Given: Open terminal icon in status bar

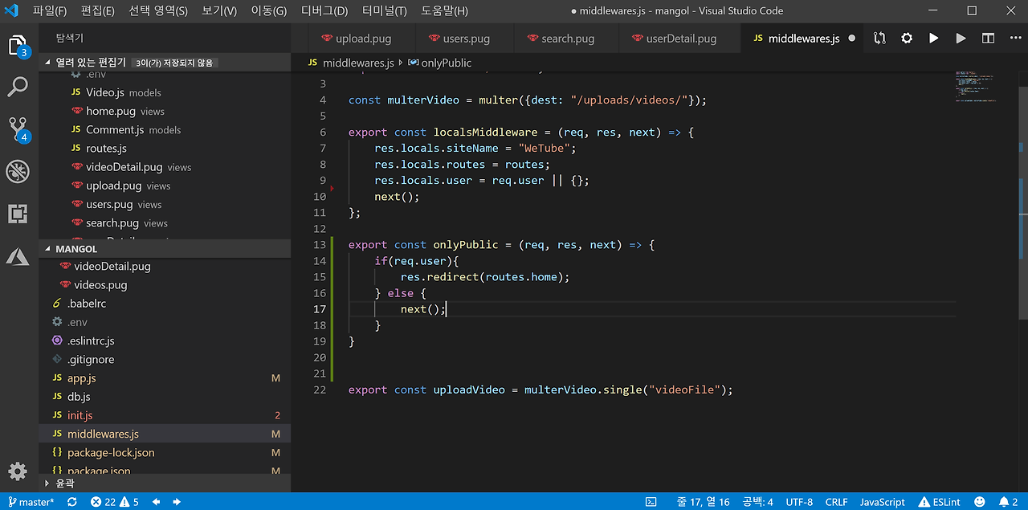Looking at the screenshot, I should point(651,502).
